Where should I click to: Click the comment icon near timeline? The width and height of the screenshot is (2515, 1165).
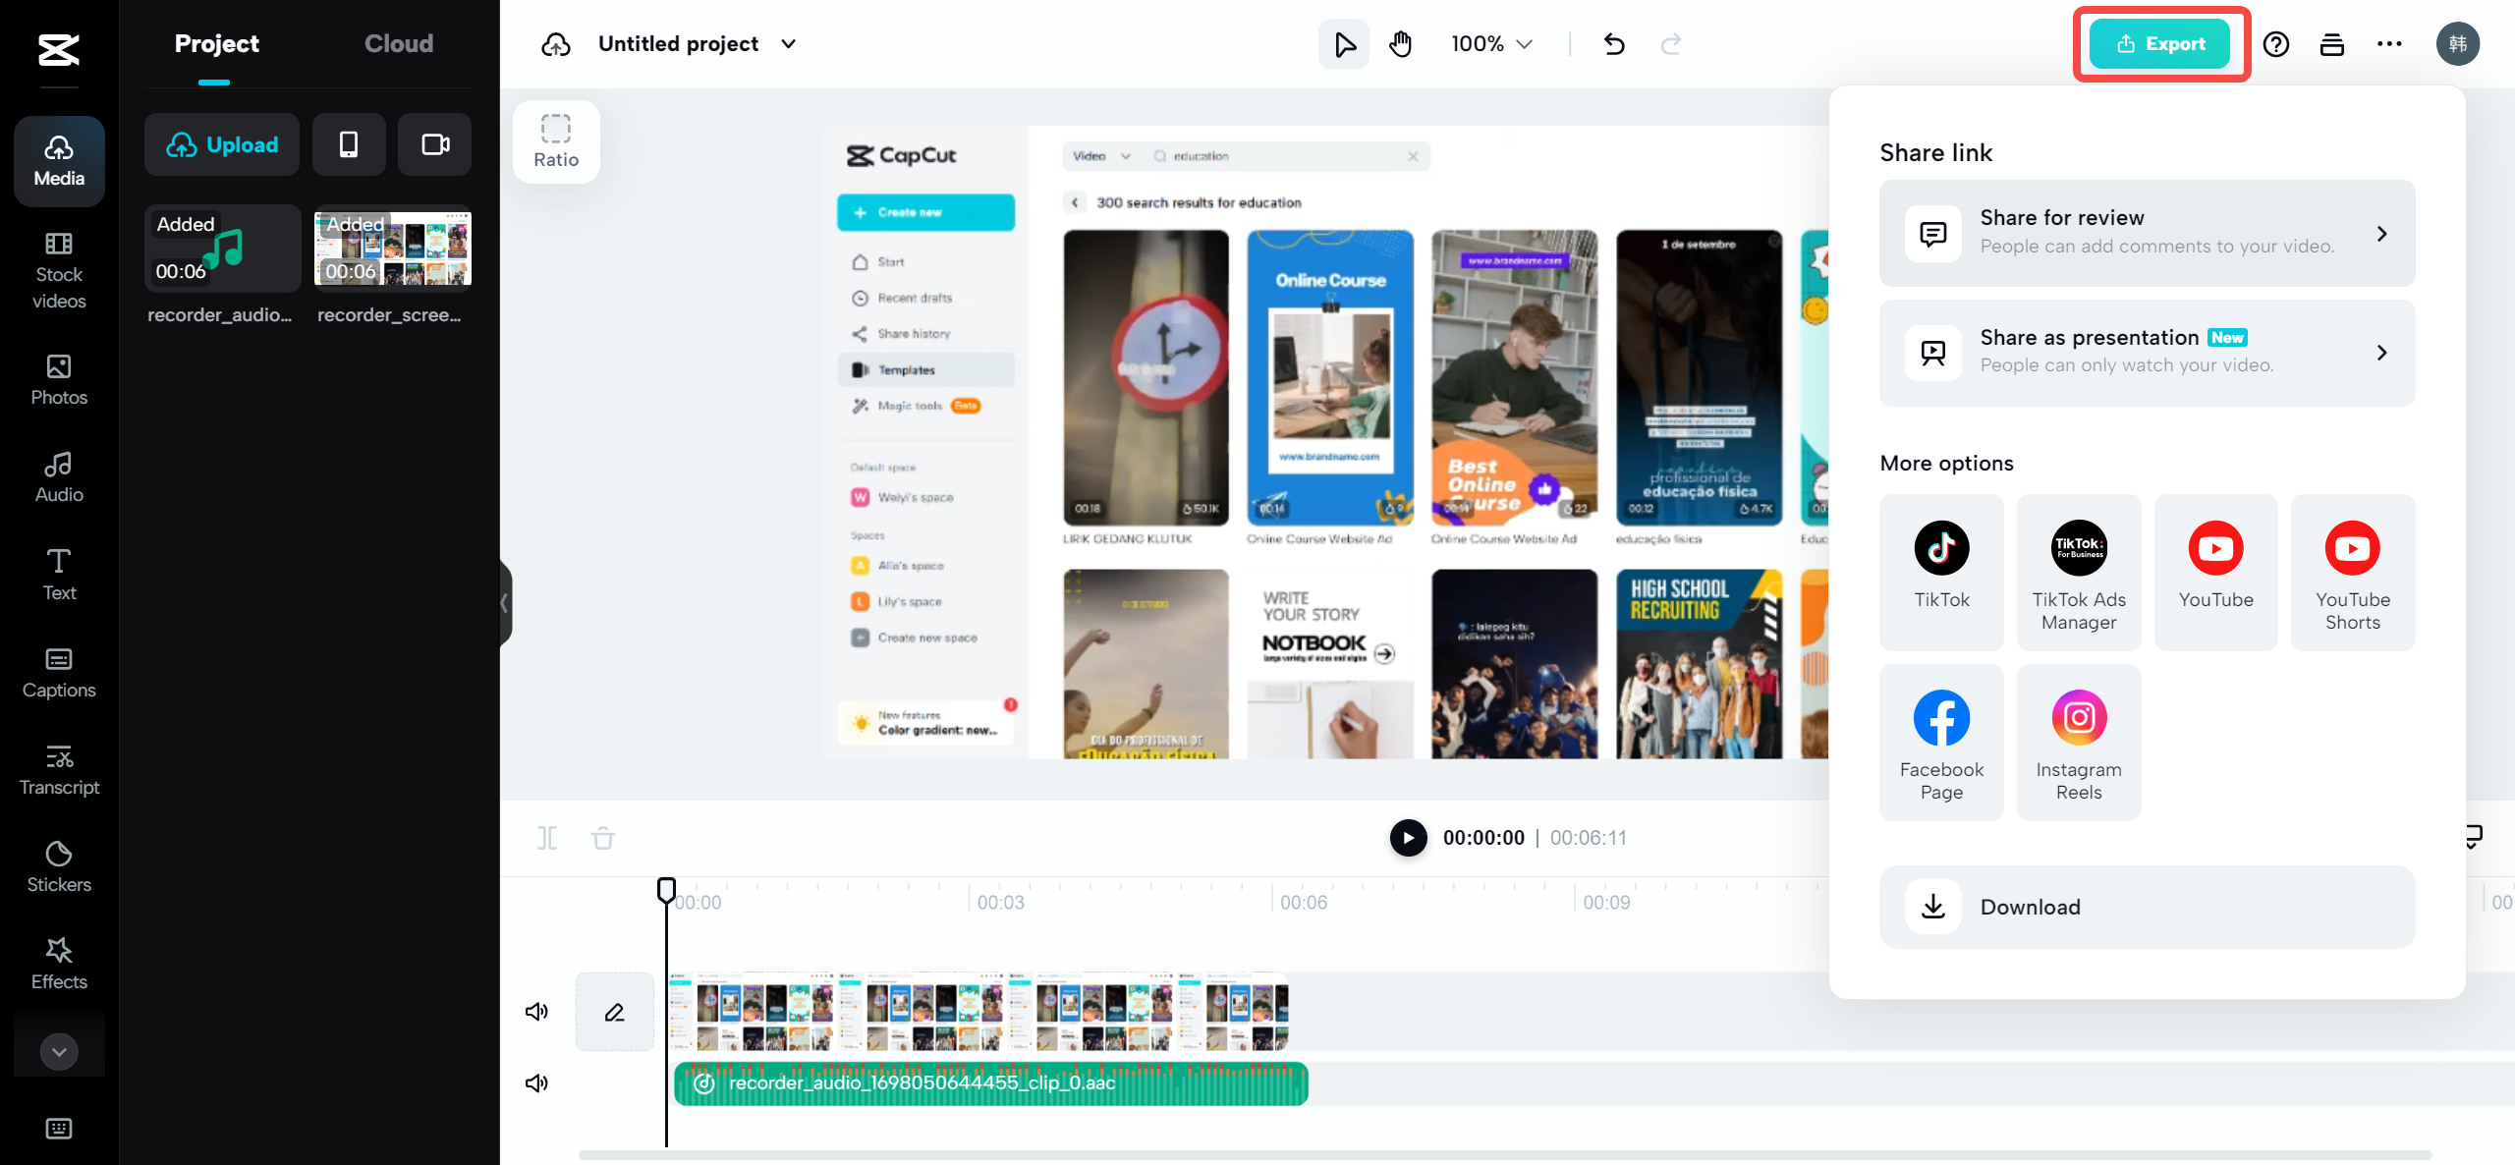[2474, 837]
